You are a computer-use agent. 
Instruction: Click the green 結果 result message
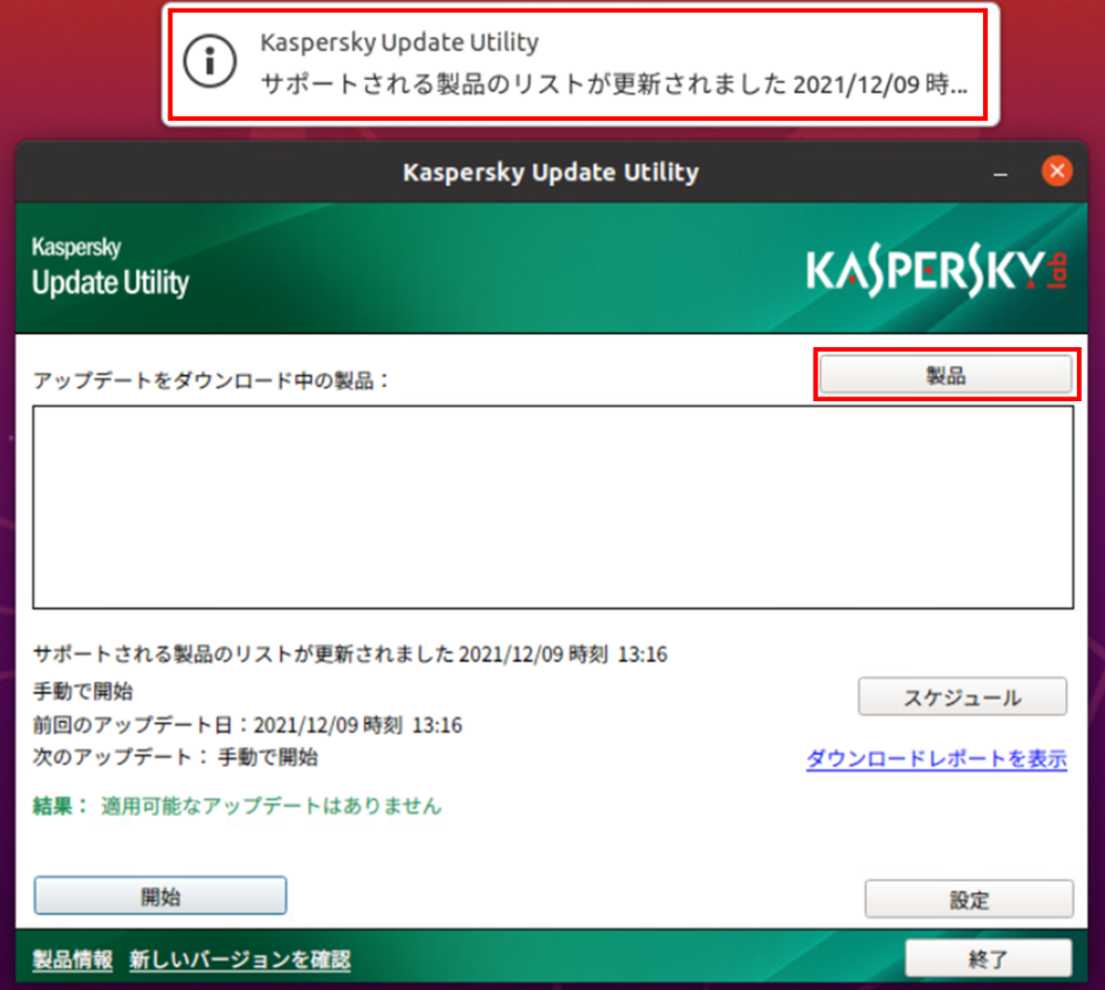(236, 806)
